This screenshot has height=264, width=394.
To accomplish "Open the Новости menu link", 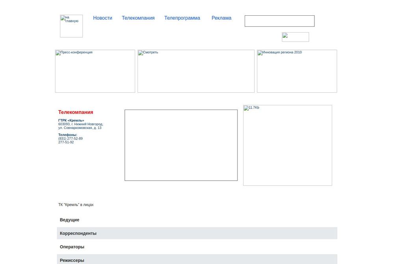I will (x=102, y=18).
